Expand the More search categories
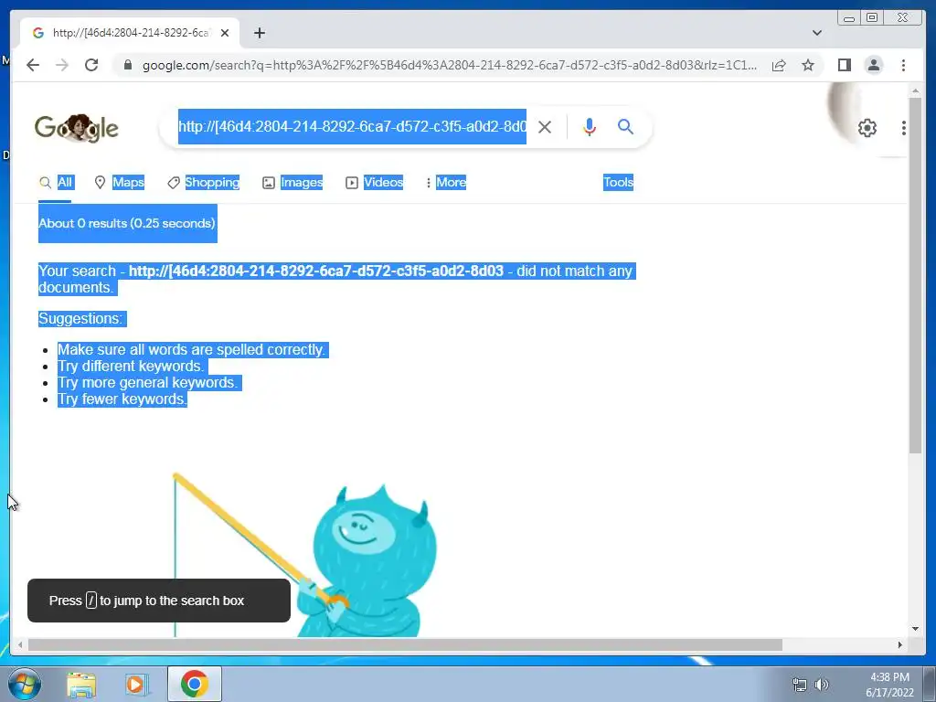 (445, 182)
